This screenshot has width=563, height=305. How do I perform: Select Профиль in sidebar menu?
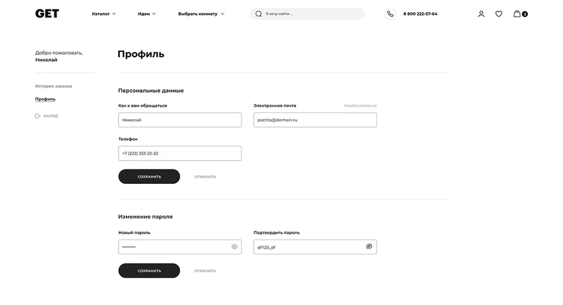[46, 99]
